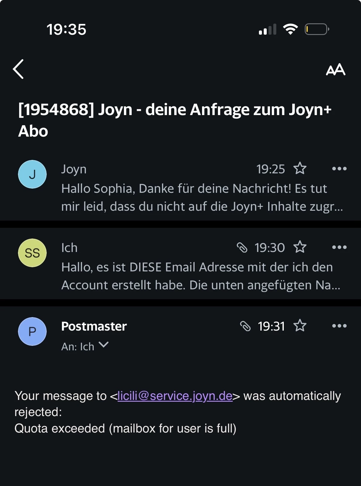Tap the SS sender avatar
The image size is (361, 486).
(x=32, y=253)
